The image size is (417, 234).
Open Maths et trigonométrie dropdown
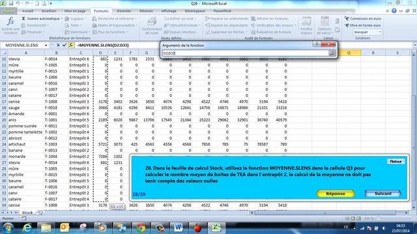[x=115, y=25]
